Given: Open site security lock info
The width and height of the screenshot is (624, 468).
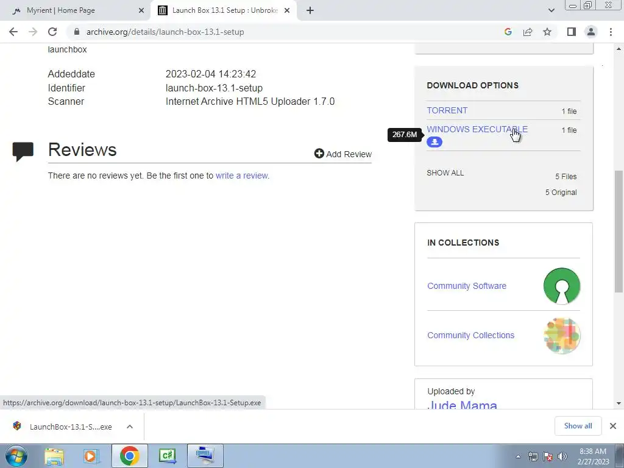Looking at the screenshot, I should [76, 32].
